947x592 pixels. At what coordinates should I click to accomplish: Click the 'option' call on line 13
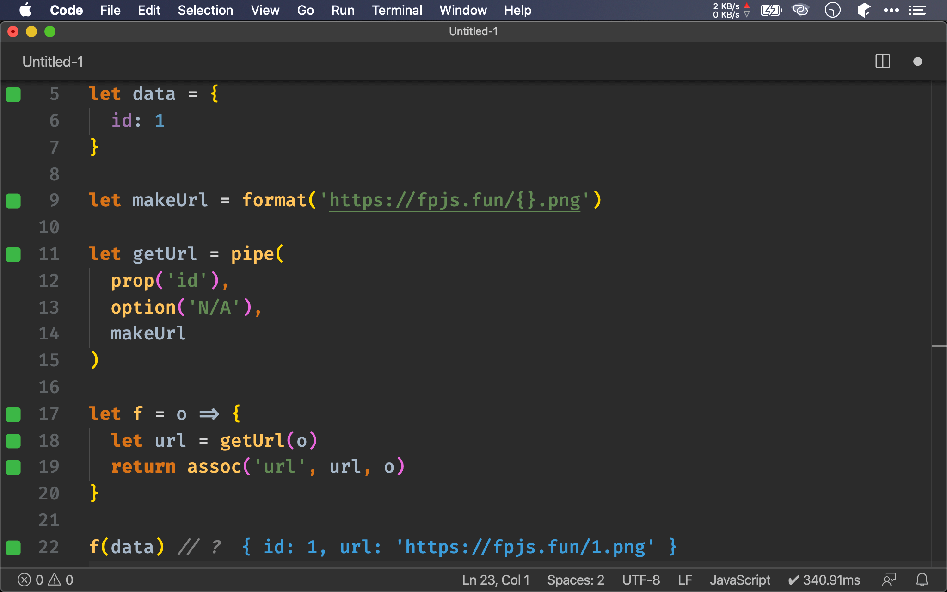coord(143,308)
